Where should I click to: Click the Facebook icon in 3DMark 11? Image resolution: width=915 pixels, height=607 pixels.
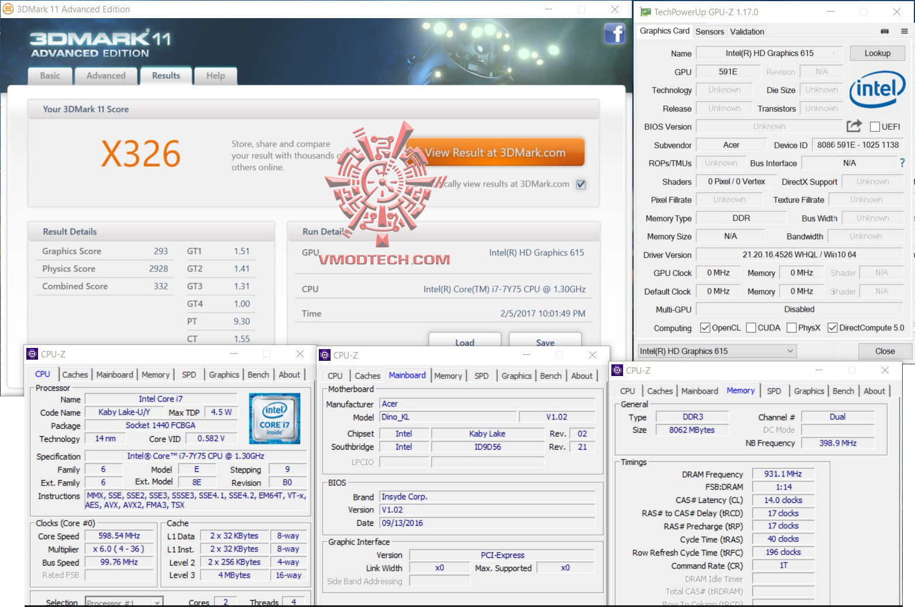(614, 33)
